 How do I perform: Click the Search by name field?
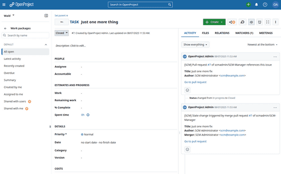25,35
